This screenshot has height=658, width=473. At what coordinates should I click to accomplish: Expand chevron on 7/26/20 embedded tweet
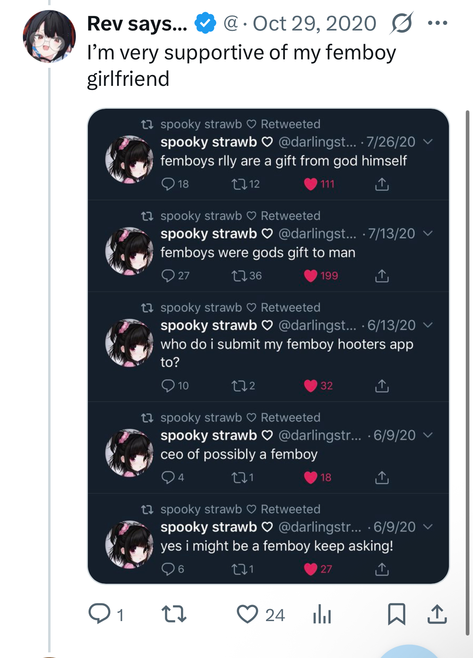(x=428, y=142)
